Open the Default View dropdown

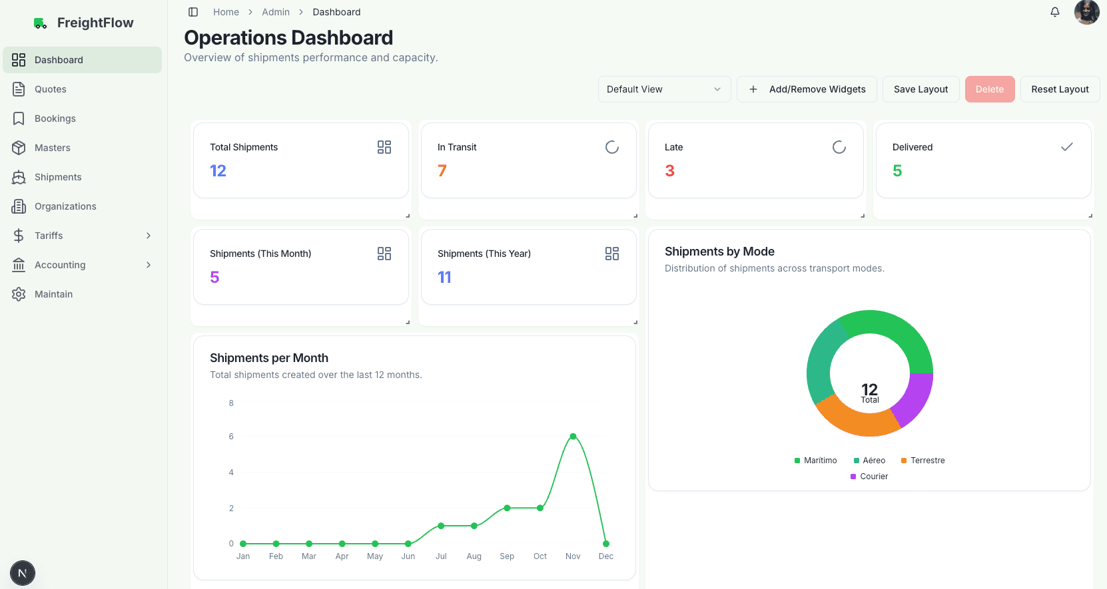[x=664, y=89]
